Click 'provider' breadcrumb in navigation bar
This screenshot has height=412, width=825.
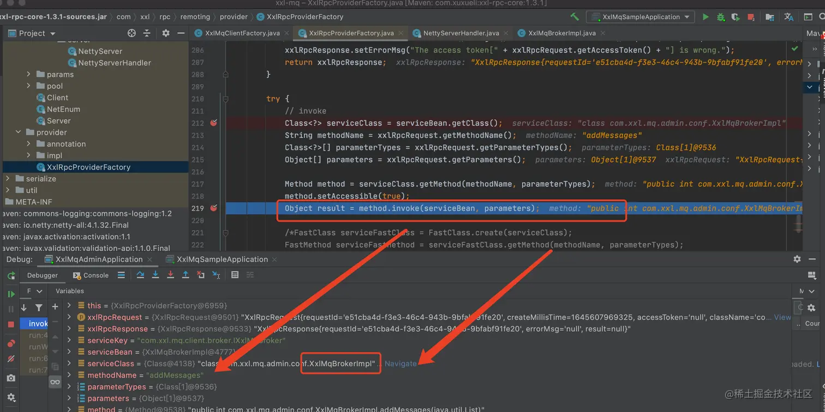point(234,17)
